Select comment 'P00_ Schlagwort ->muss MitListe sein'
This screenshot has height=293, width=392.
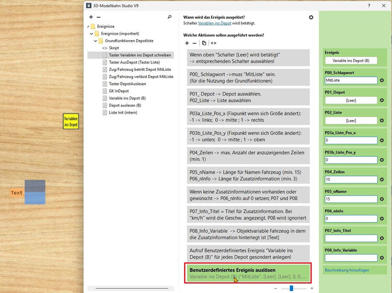pos(248,78)
